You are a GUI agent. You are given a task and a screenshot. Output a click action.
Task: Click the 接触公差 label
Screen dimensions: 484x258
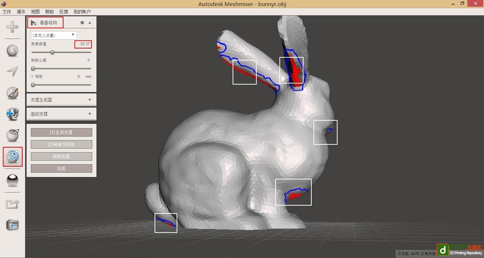(39, 60)
